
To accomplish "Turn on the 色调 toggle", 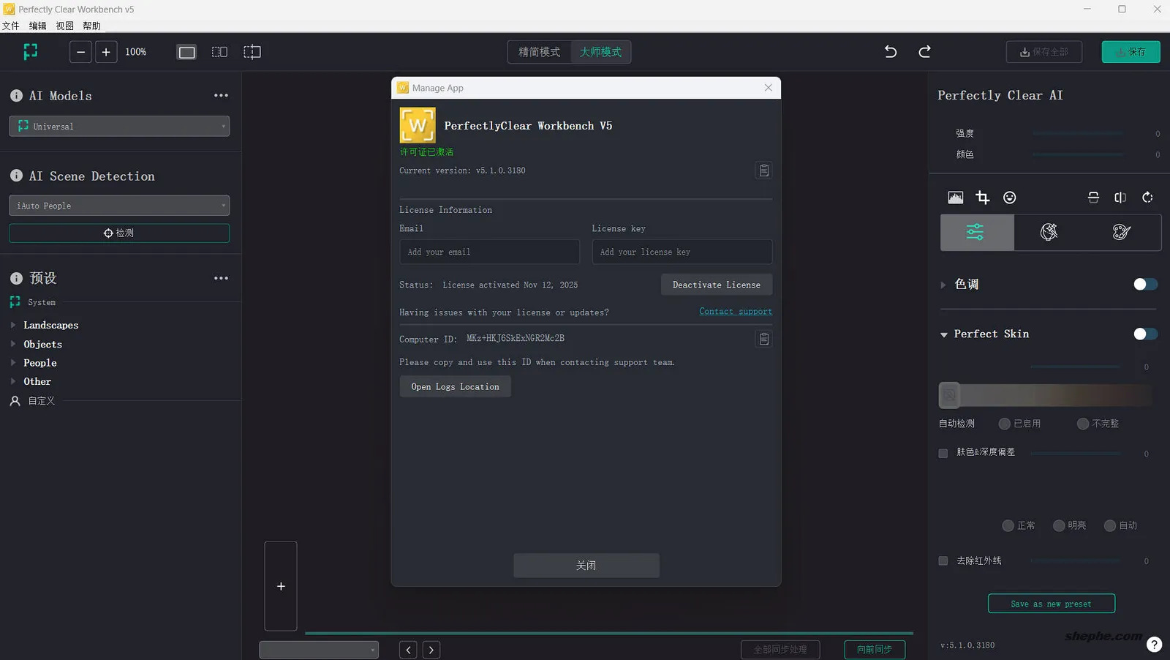I will pyautogui.click(x=1144, y=285).
